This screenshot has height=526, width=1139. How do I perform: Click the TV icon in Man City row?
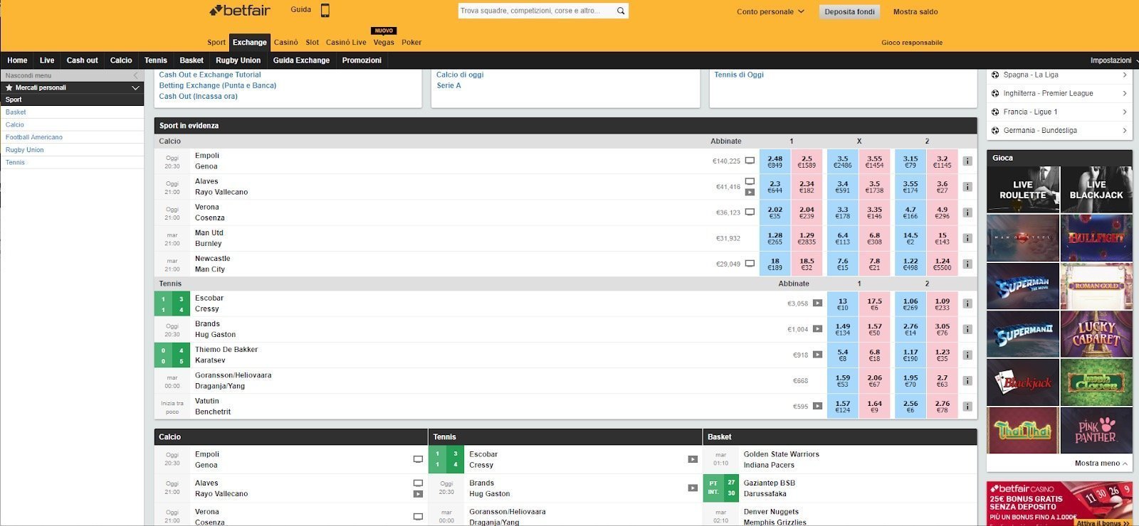(x=750, y=264)
